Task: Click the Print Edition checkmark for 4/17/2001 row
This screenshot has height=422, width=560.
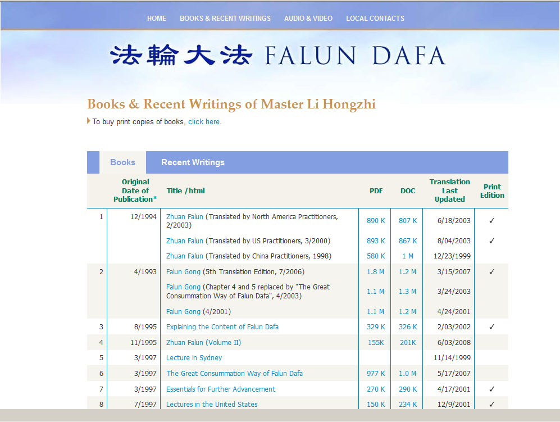Action: [x=492, y=389]
